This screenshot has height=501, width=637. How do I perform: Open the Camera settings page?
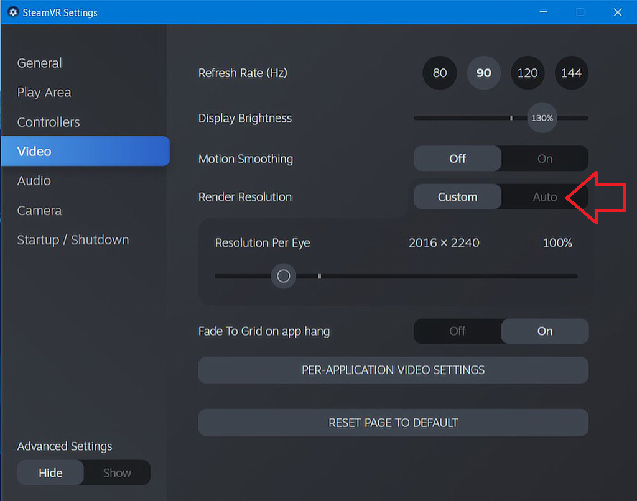click(x=39, y=210)
